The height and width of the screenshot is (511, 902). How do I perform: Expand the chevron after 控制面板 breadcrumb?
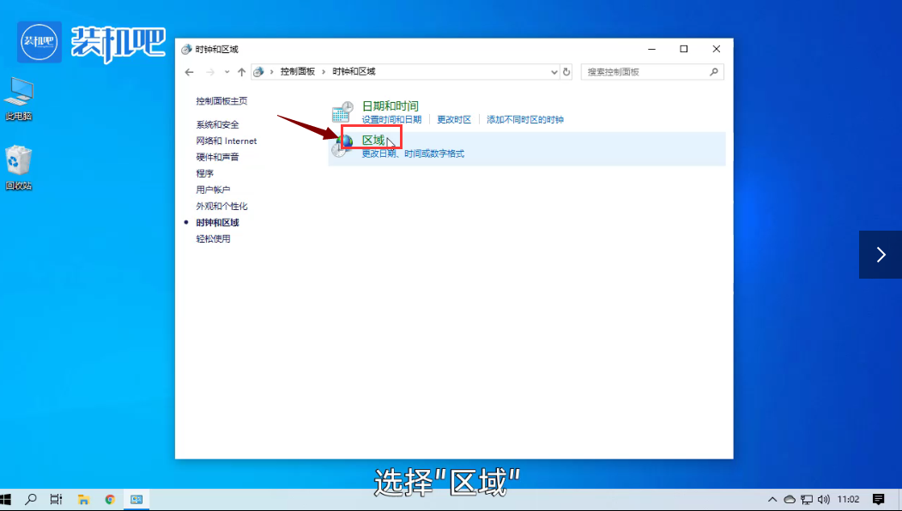tap(324, 72)
